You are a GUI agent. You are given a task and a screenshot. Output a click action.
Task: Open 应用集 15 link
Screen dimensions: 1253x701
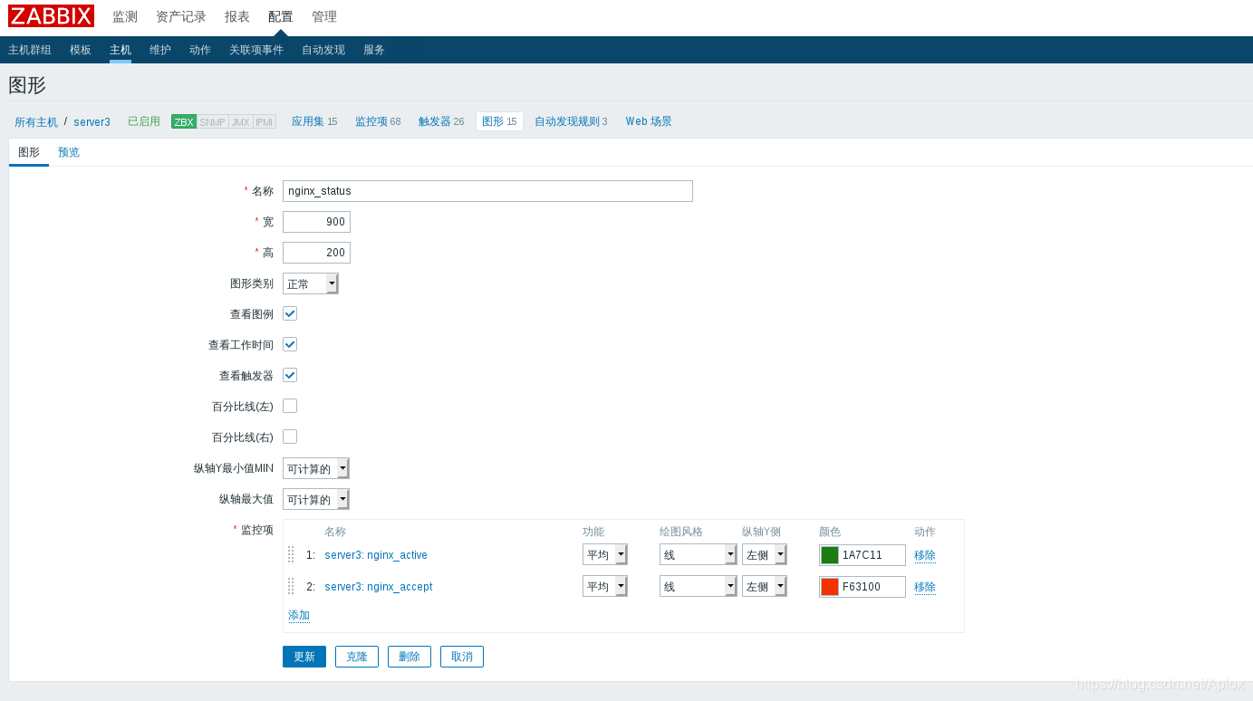click(314, 121)
